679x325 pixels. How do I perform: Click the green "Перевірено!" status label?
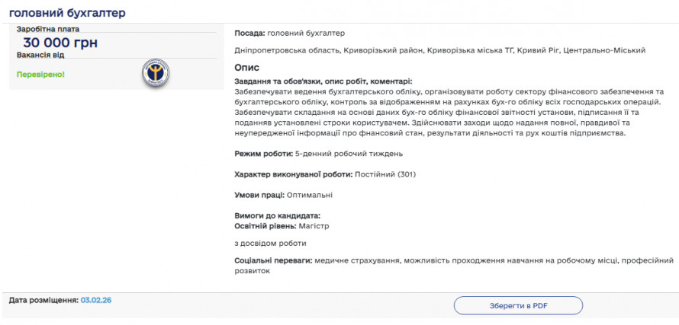click(x=40, y=75)
